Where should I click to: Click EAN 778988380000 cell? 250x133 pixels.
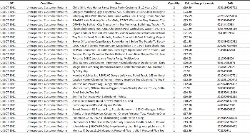point(230,88)
